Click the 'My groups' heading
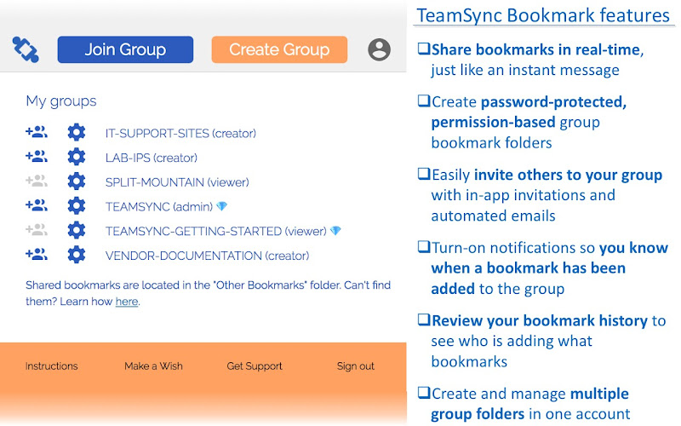This screenshot has width=681, height=426. [x=60, y=101]
